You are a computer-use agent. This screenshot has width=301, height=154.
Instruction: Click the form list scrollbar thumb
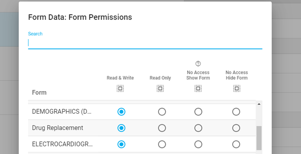(259, 138)
